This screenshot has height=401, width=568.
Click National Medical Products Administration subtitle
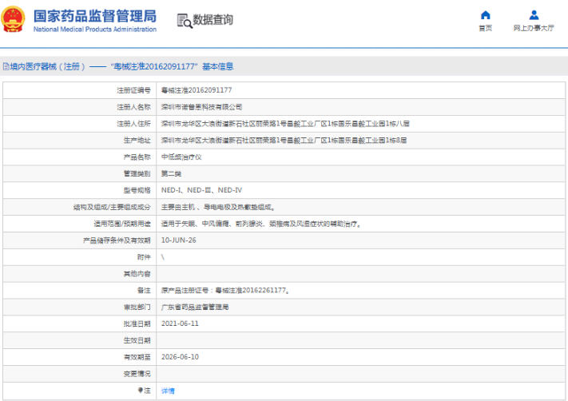pyautogui.click(x=95, y=30)
